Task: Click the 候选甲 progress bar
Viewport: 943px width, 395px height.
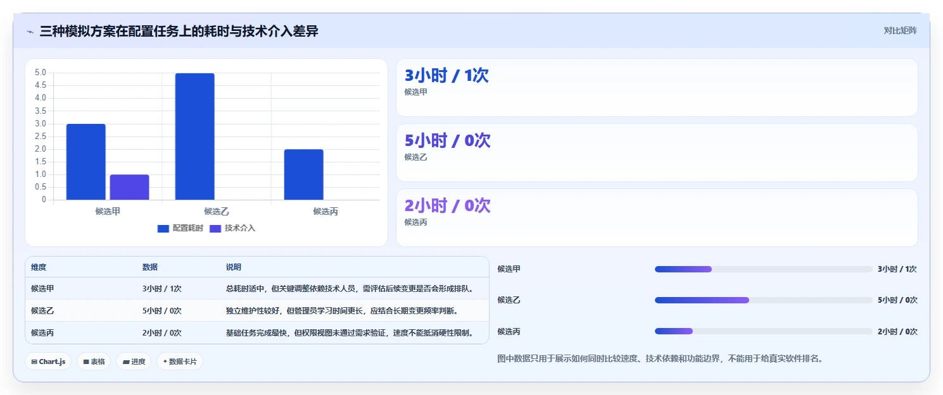Action: tap(763, 269)
